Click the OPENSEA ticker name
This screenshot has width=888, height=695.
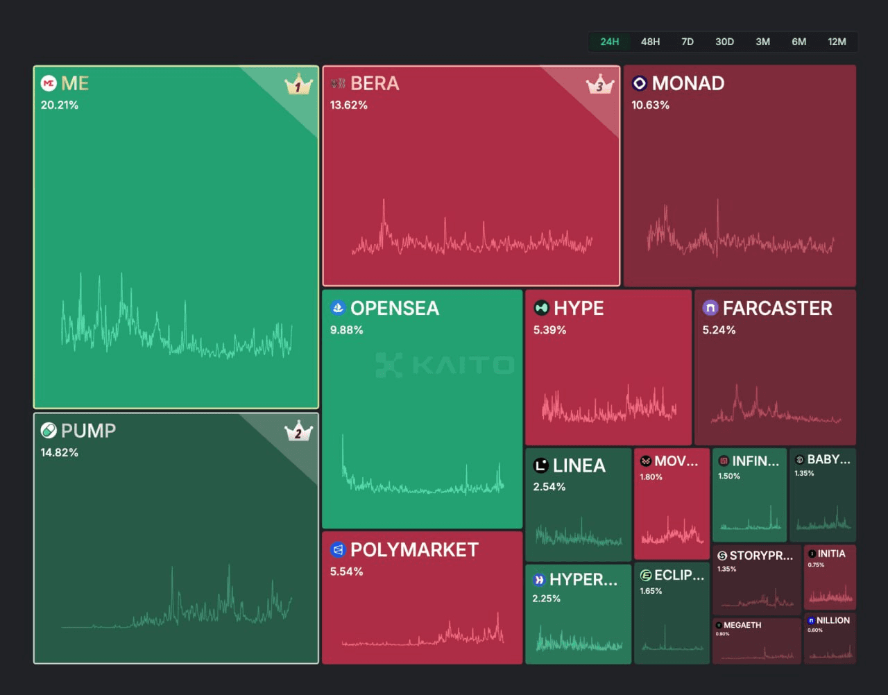coord(395,308)
